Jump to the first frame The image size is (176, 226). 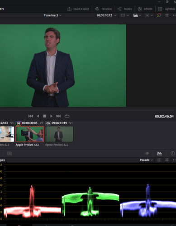click(31, 116)
